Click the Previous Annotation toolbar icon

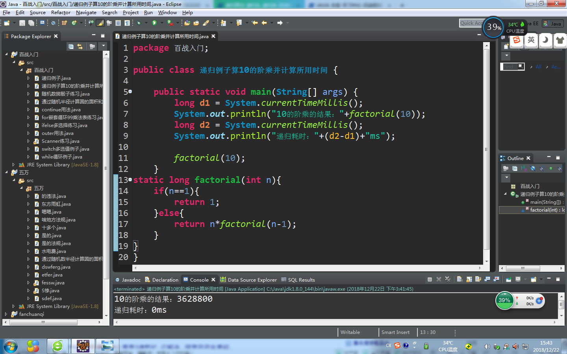click(x=239, y=23)
